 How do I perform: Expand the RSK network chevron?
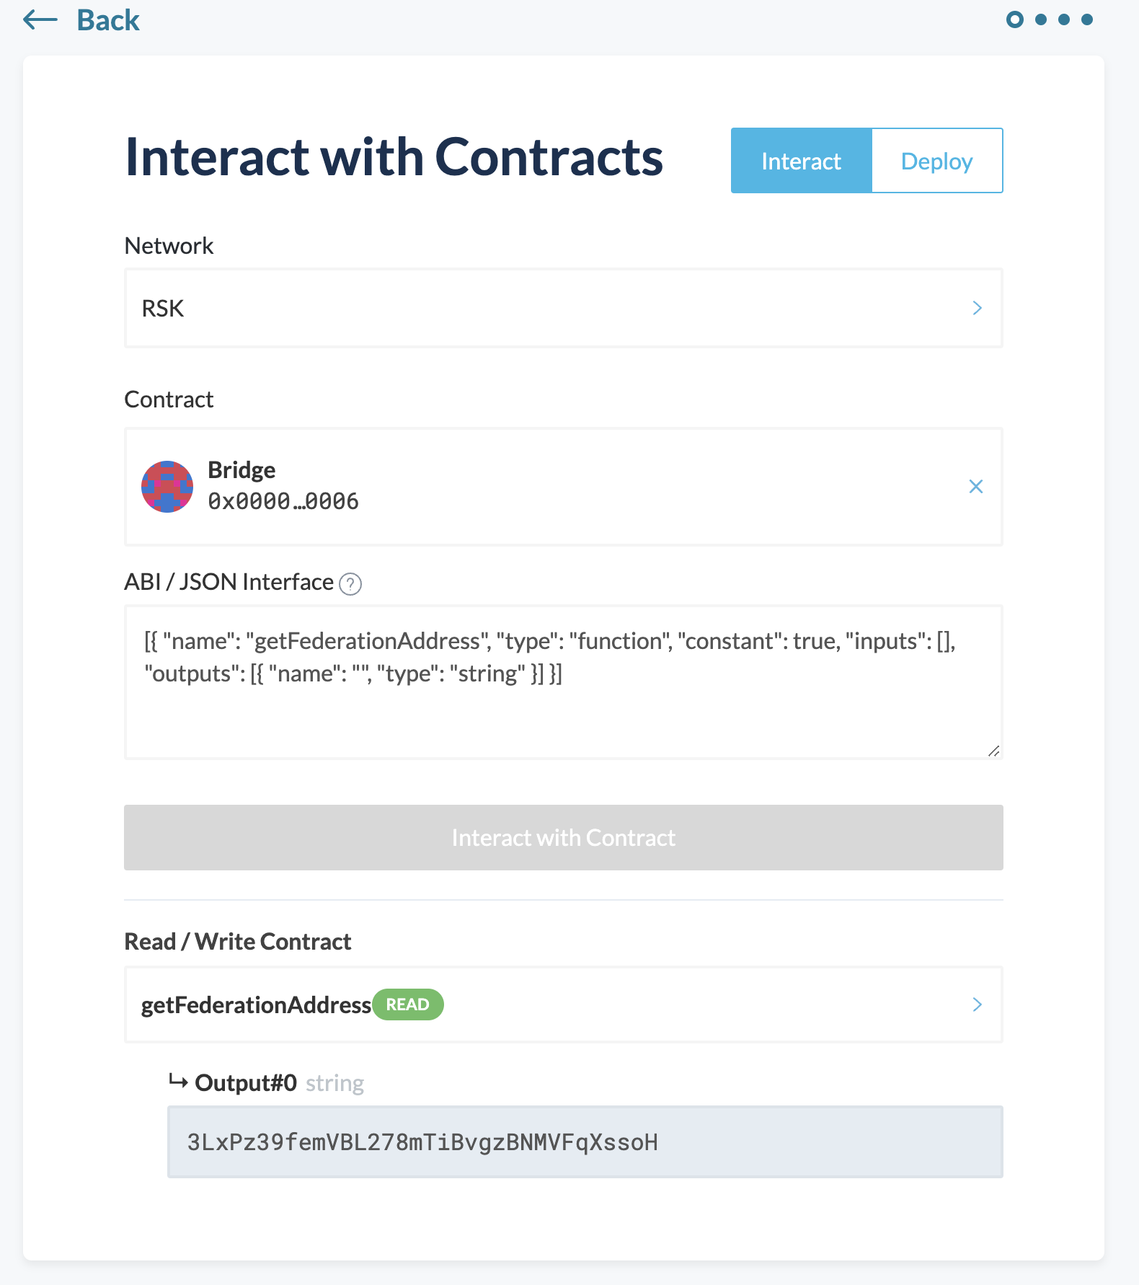(977, 308)
